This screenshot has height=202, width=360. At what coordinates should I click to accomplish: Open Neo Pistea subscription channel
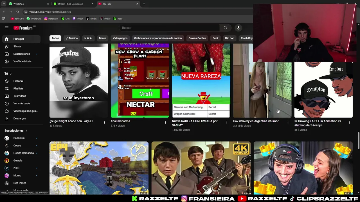point(21,183)
